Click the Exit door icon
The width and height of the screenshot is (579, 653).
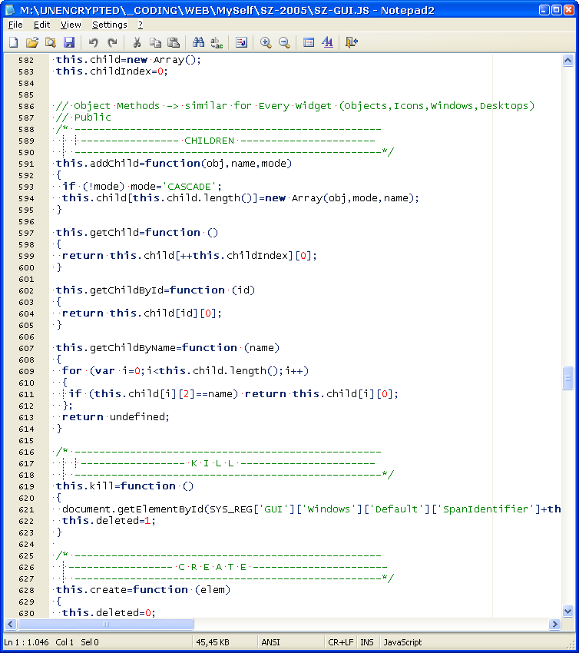pyautogui.click(x=352, y=42)
